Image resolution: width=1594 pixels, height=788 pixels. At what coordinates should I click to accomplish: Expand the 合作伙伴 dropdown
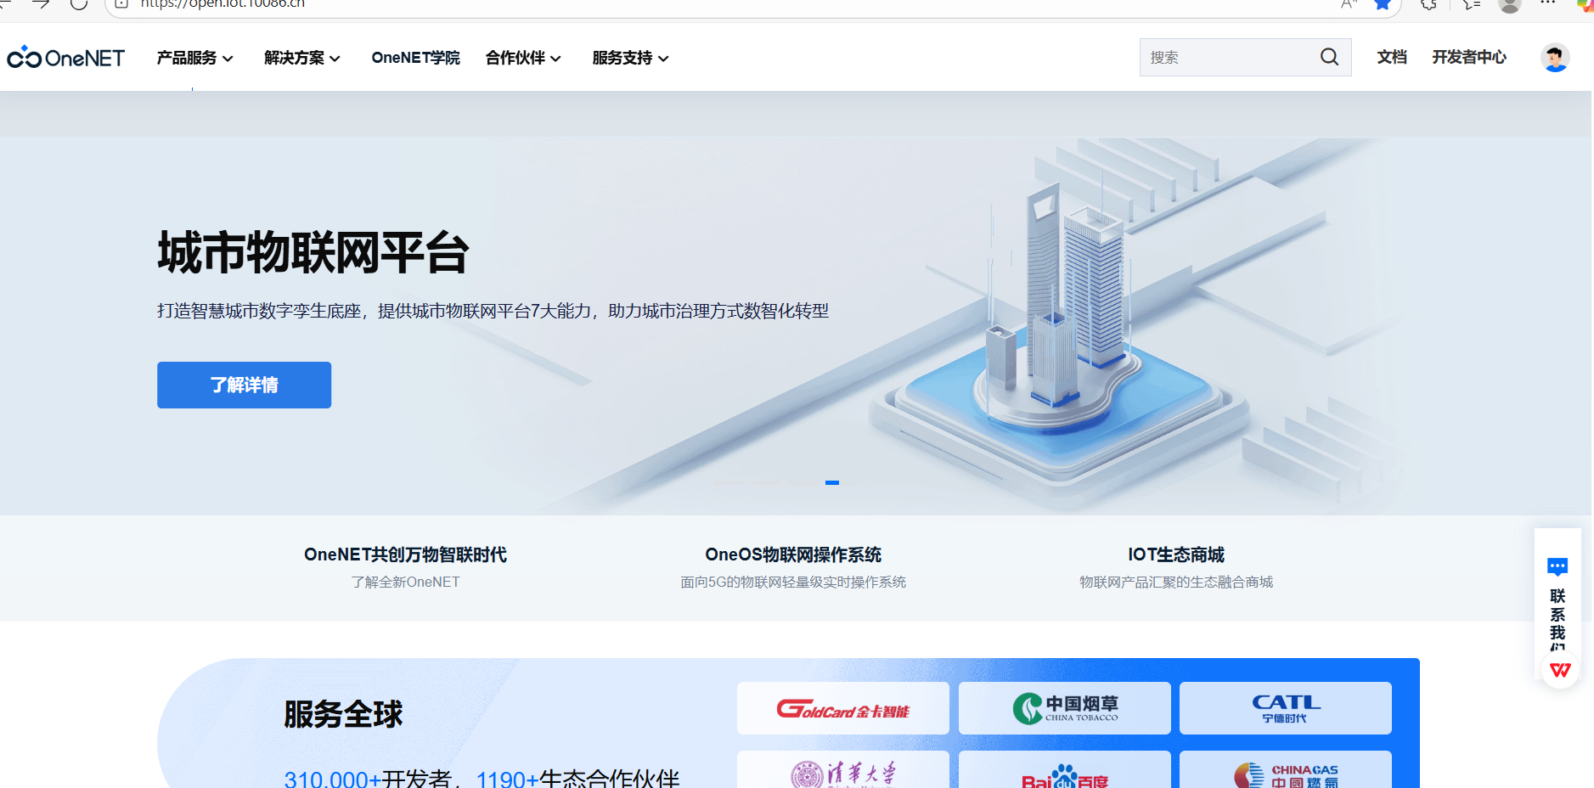point(523,58)
